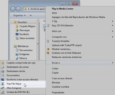Open Carpeta Mágica in the sidebar
This screenshot has height=95, width=115.
coord(27,26)
